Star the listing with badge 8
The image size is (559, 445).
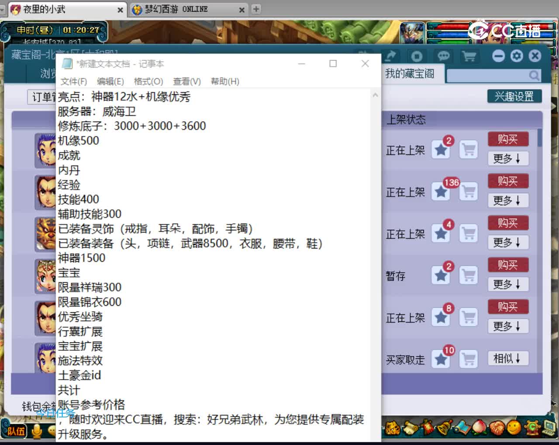[x=441, y=317]
